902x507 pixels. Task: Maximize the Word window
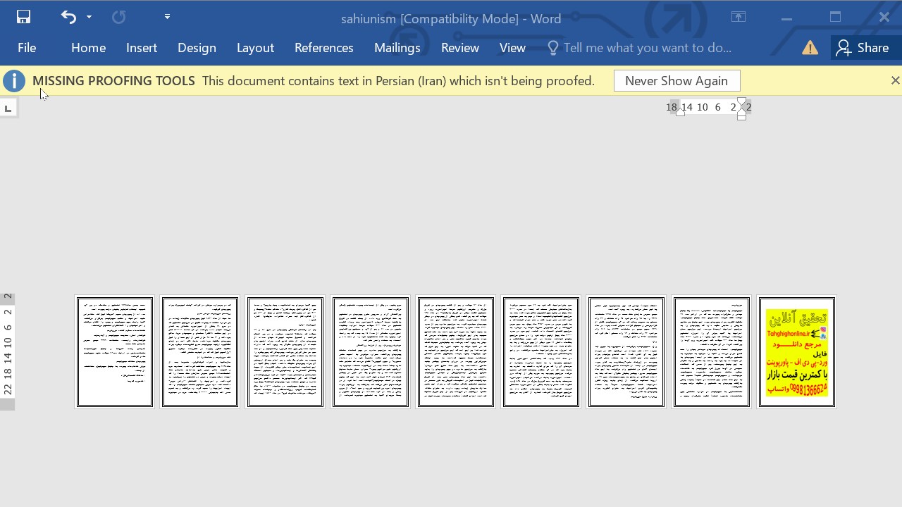pos(836,18)
